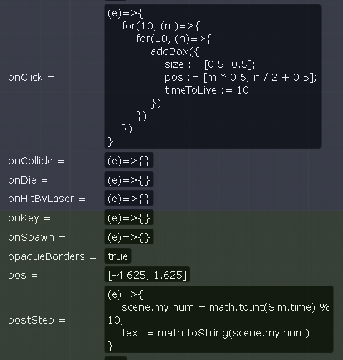
Task: Place cursor on the timeToLive code line
Action: click(x=207, y=90)
